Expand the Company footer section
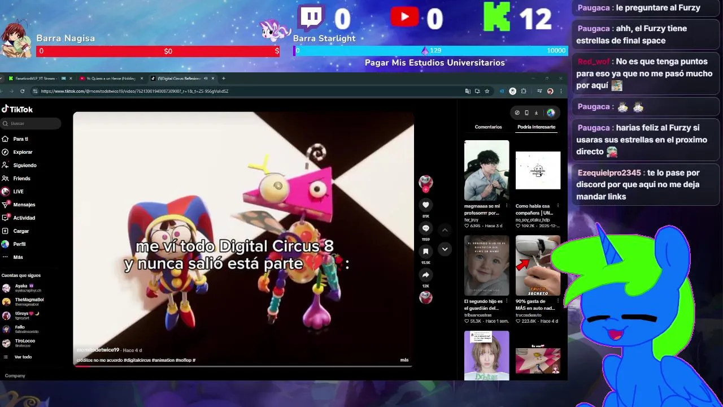723x407 pixels. pyautogui.click(x=15, y=376)
